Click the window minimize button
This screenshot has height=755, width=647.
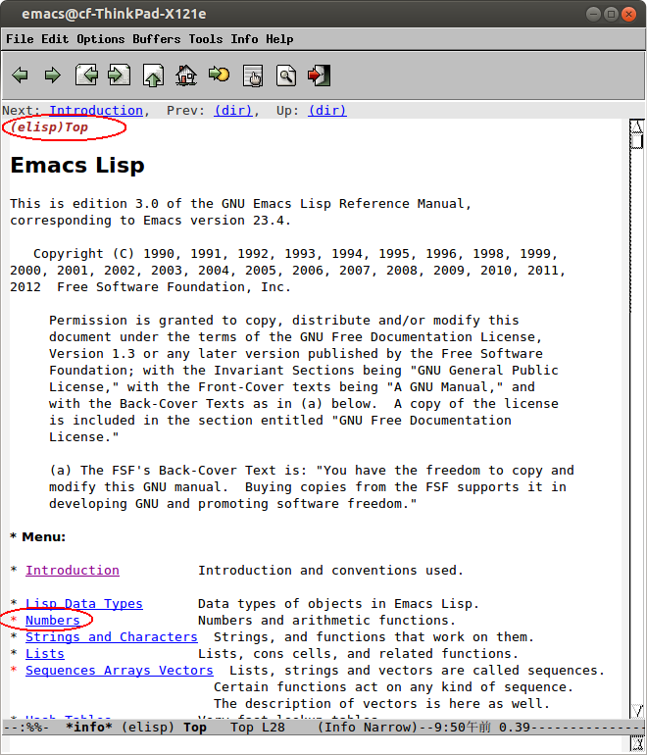click(593, 14)
